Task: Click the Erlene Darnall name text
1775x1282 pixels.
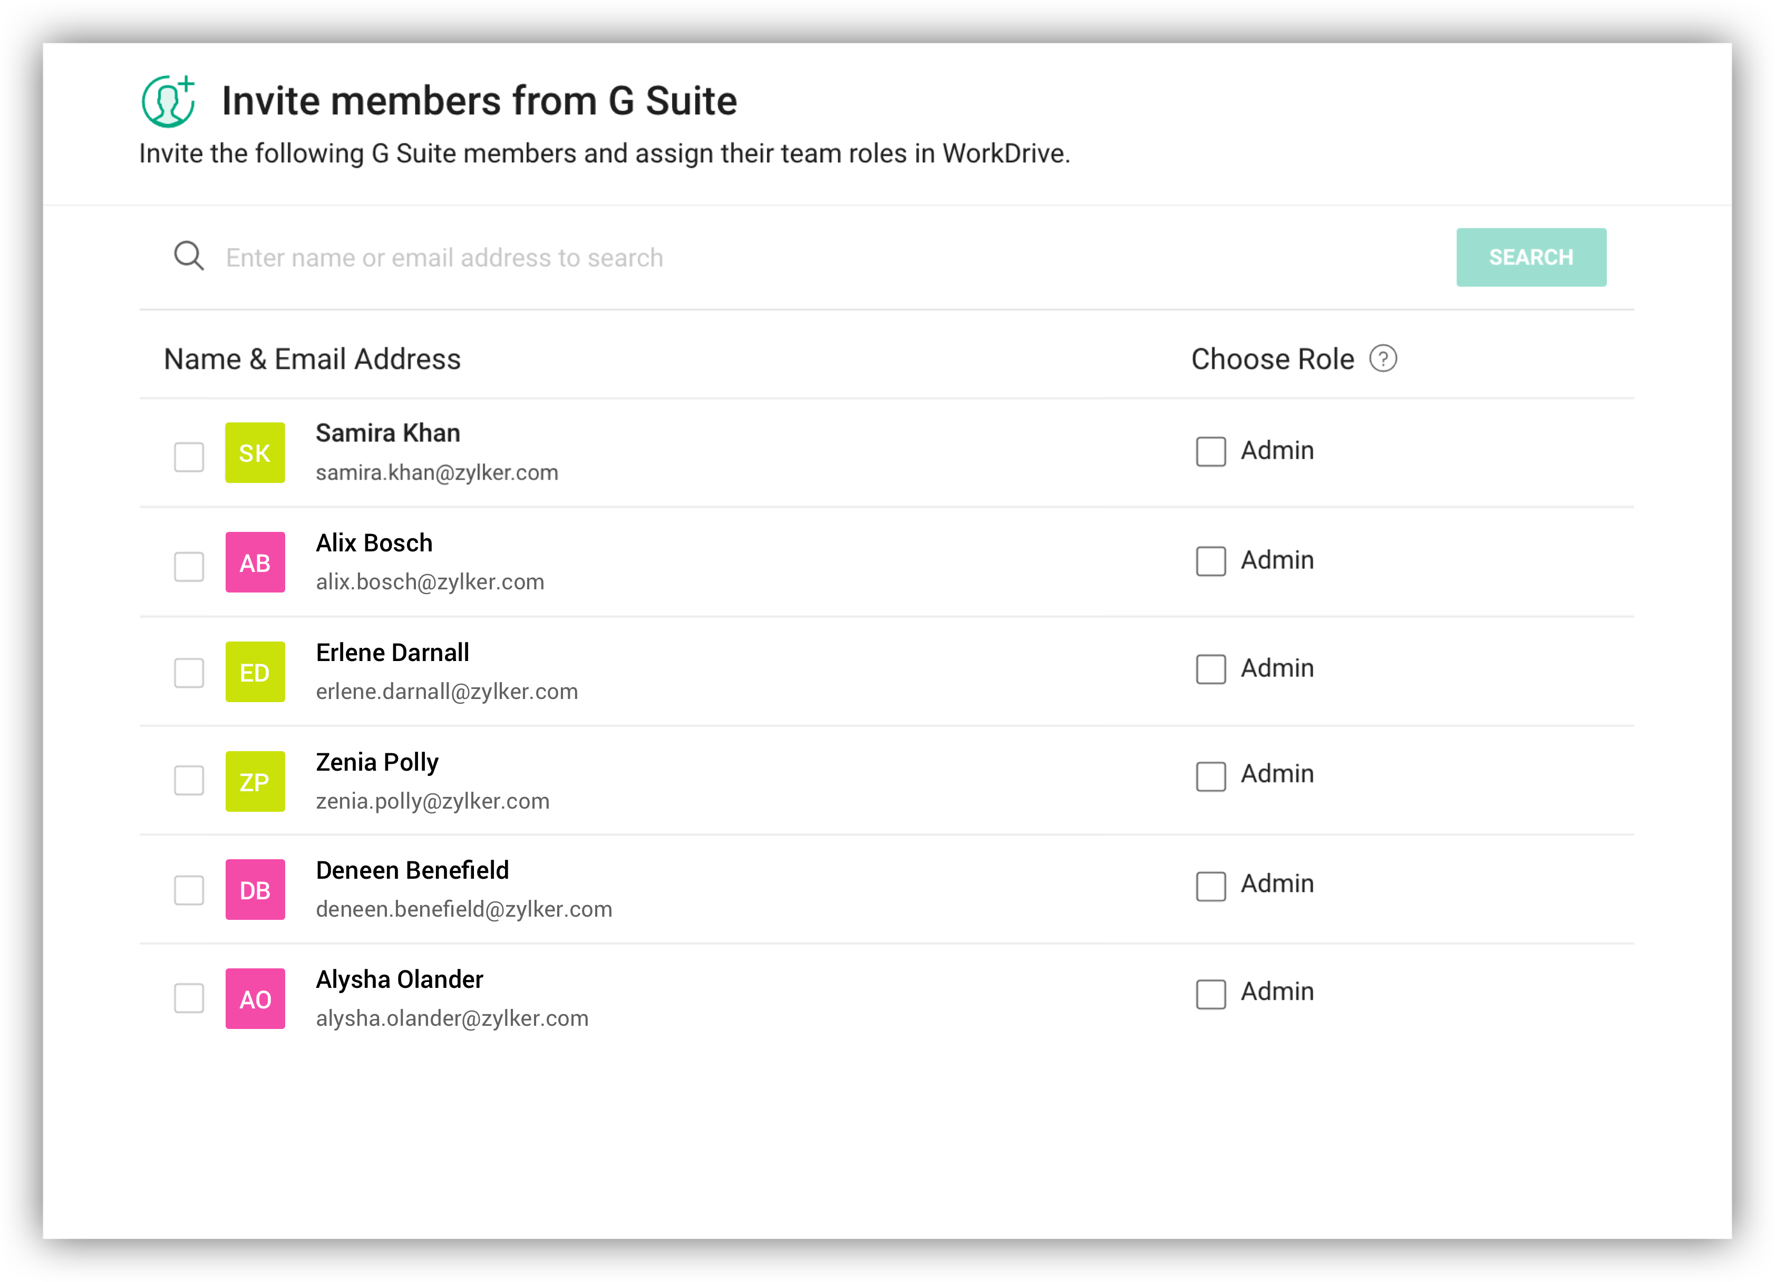Action: click(392, 653)
